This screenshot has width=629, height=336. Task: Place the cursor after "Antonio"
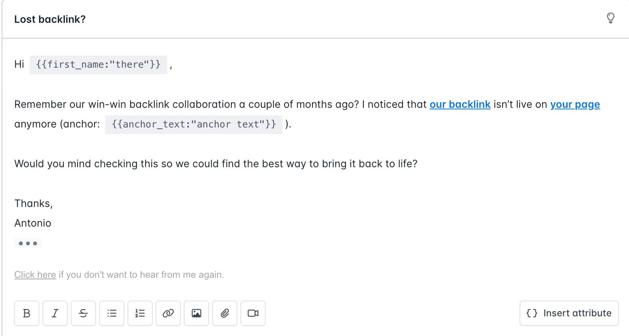[x=52, y=223]
